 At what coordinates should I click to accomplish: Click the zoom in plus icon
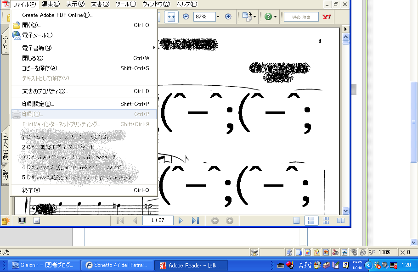click(x=228, y=17)
